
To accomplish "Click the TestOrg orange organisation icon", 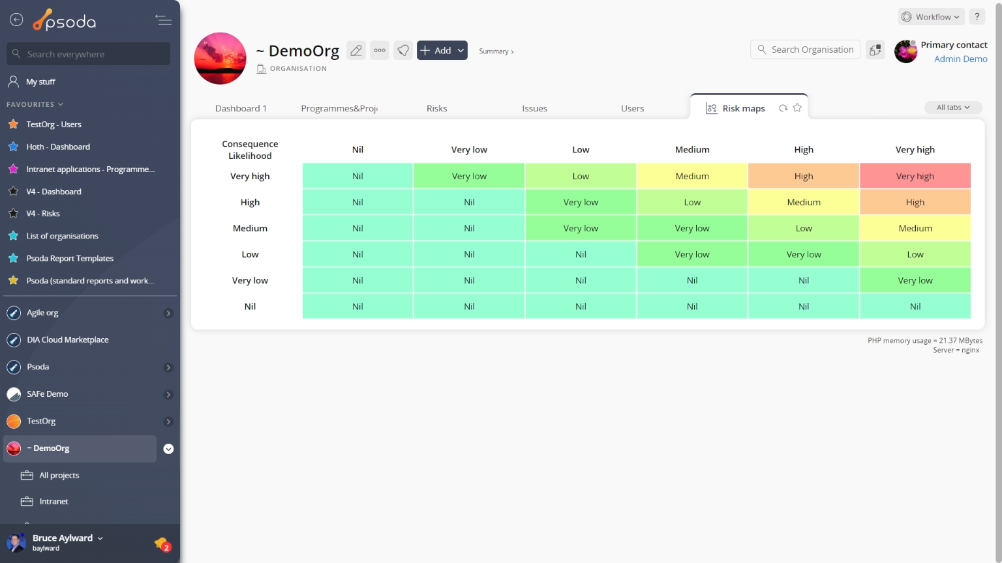I will 14,422.
